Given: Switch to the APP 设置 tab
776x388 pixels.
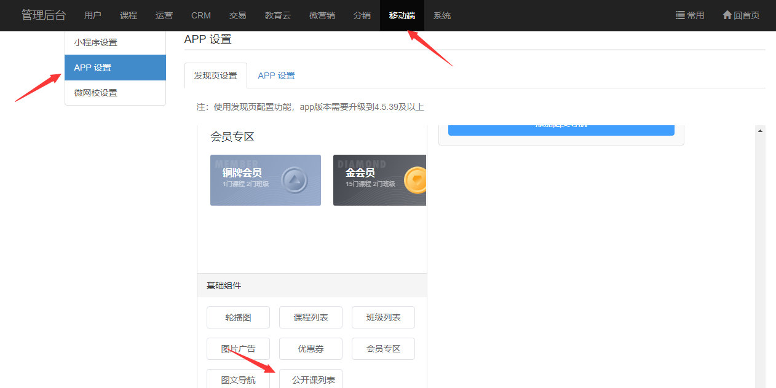Looking at the screenshot, I should tap(276, 76).
